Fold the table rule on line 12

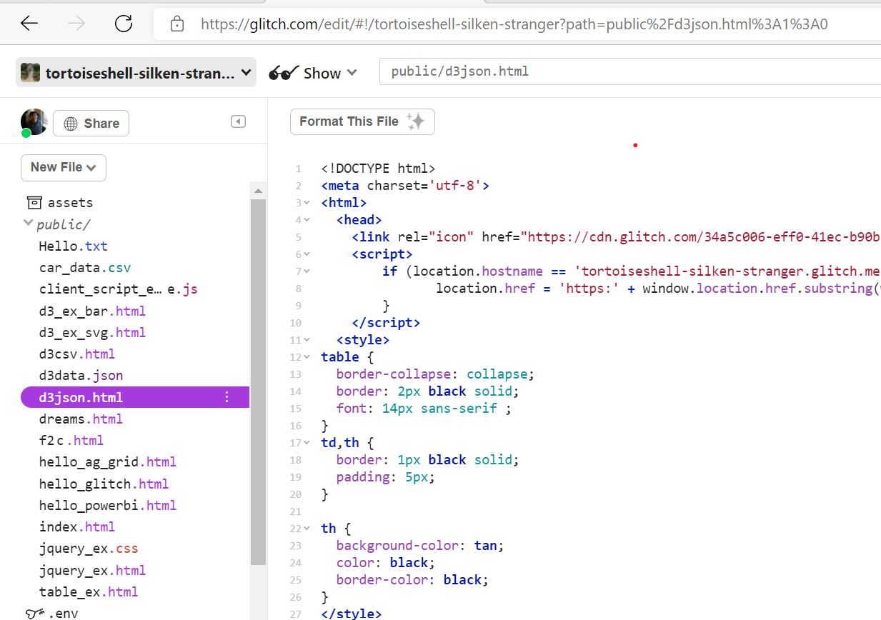pyautogui.click(x=307, y=357)
